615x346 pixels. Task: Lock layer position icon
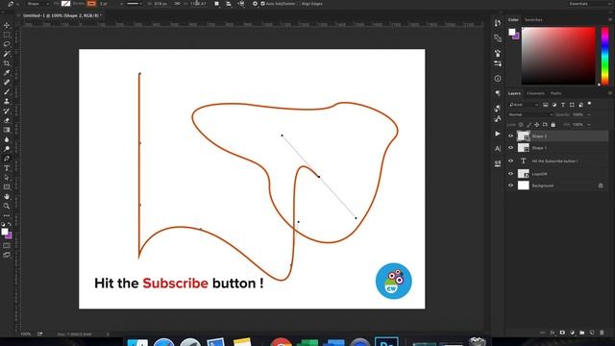pyautogui.click(x=537, y=125)
